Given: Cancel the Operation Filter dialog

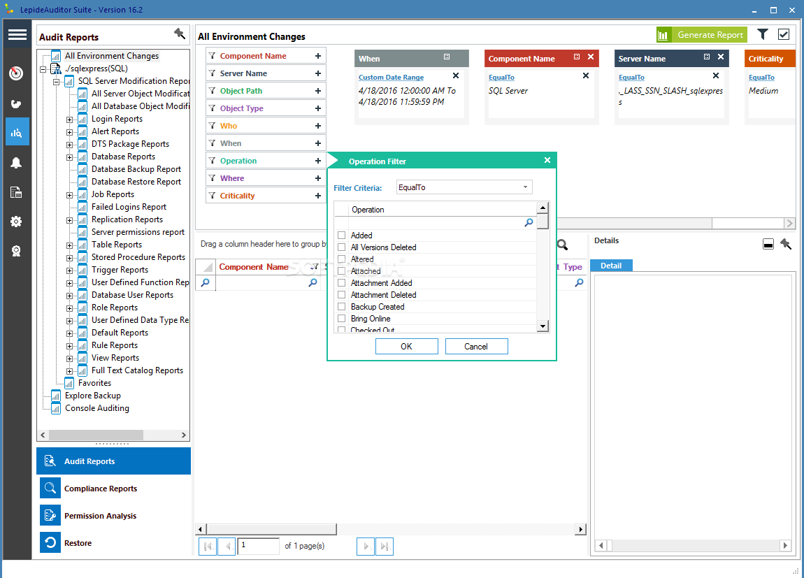Looking at the screenshot, I should (x=476, y=347).
